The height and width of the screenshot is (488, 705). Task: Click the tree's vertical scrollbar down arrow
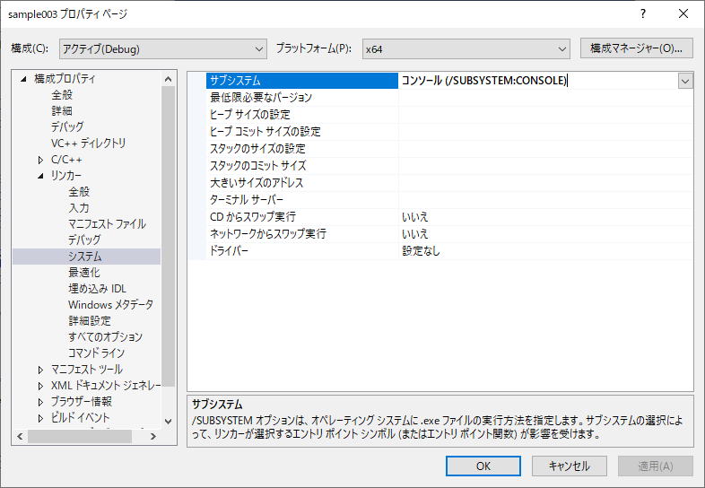tap(168, 420)
